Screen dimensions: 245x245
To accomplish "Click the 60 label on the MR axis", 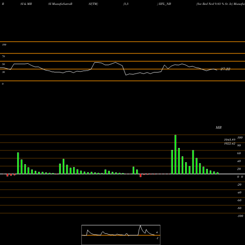I will click(239, 153).
